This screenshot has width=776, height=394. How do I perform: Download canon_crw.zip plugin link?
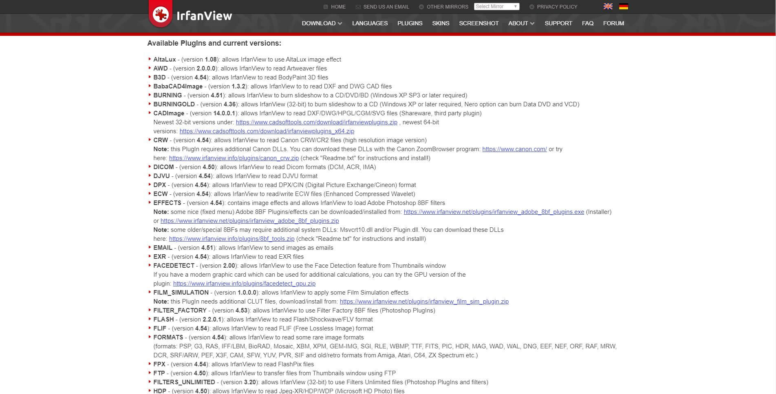pyautogui.click(x=234, y=158)
